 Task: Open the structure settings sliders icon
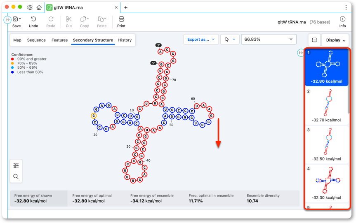point(16,165)
